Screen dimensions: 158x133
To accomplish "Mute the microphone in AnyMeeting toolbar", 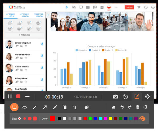I will tap(67, 7).
